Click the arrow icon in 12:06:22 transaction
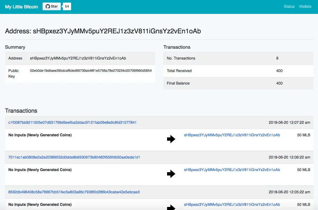This screenshot has width=318, height=210. pos(171,174)
